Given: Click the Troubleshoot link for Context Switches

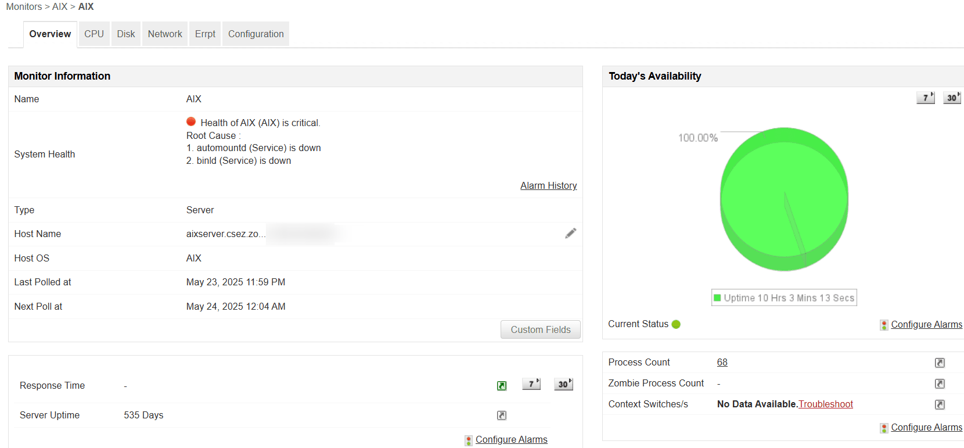Looking at the screenshot, I should (826, 403).
